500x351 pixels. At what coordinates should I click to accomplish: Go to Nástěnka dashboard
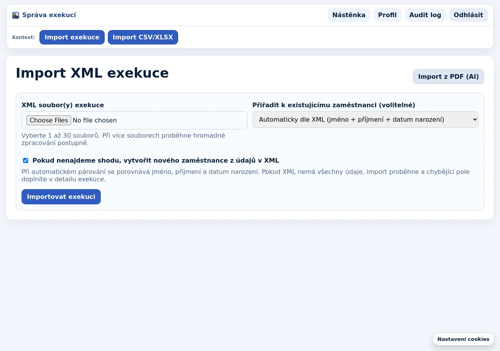349,15
